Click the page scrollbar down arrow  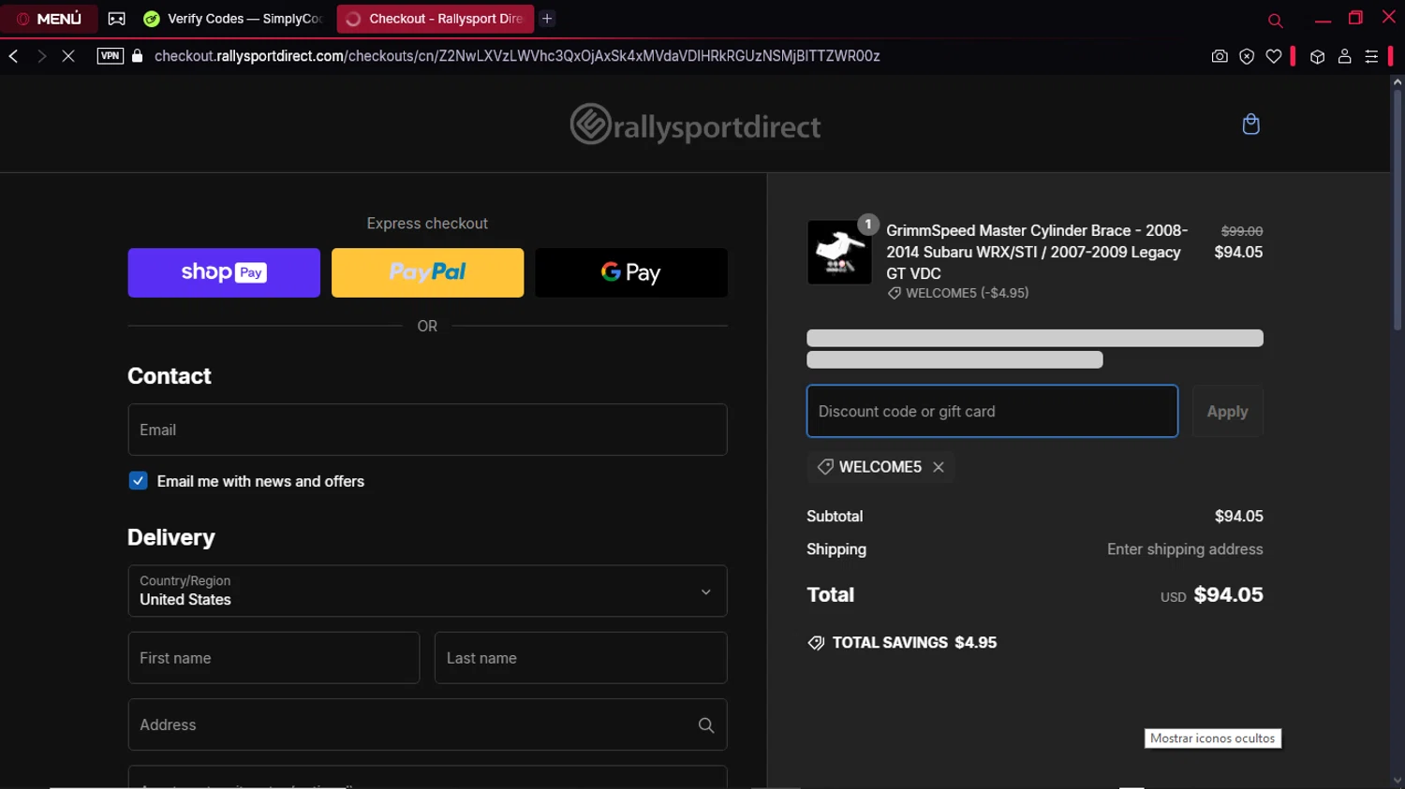coord(1397,781)
